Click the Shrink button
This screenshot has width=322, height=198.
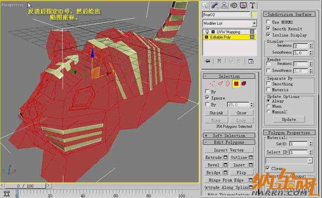coord(216,113)
